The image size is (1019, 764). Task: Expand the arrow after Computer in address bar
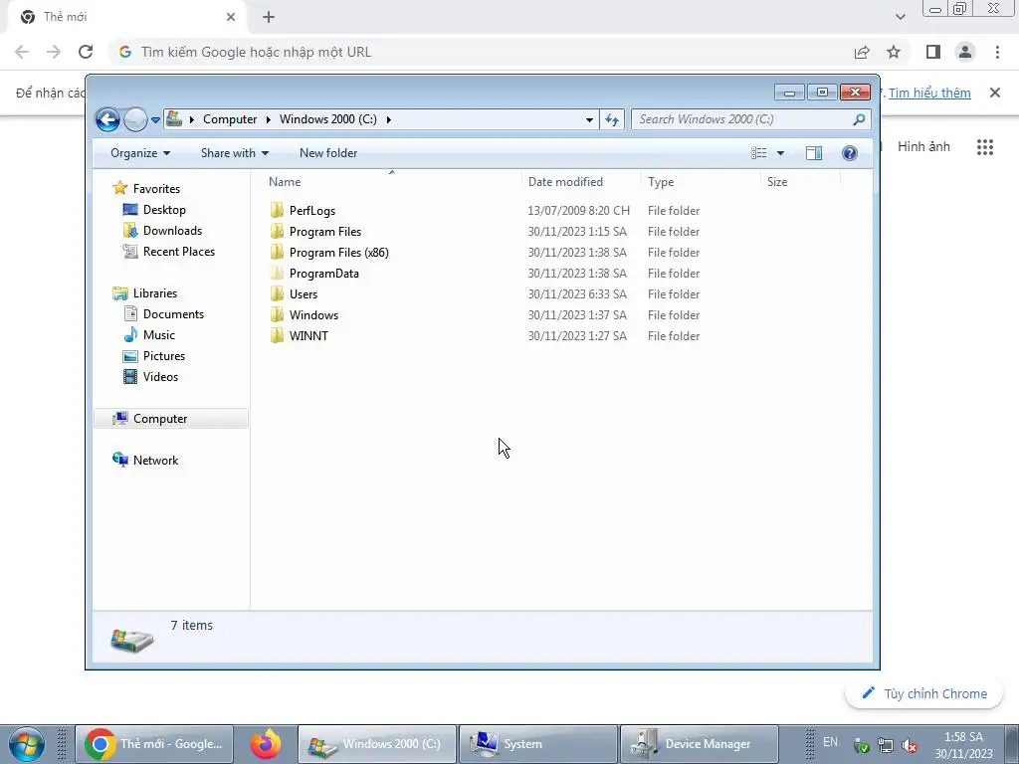pos(268,119)
